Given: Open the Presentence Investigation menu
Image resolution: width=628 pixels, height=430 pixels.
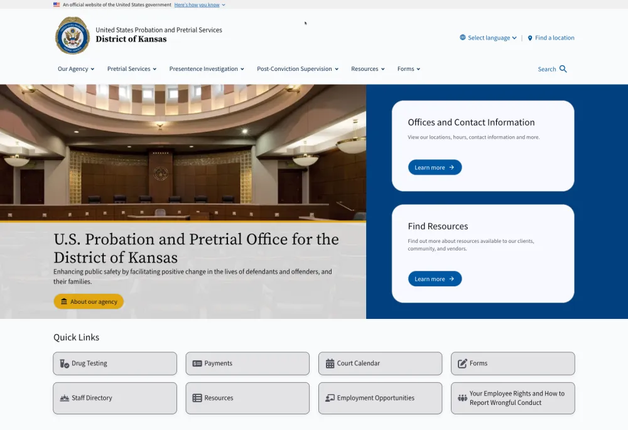Looking at the screenshot, I should pos(207,69).
